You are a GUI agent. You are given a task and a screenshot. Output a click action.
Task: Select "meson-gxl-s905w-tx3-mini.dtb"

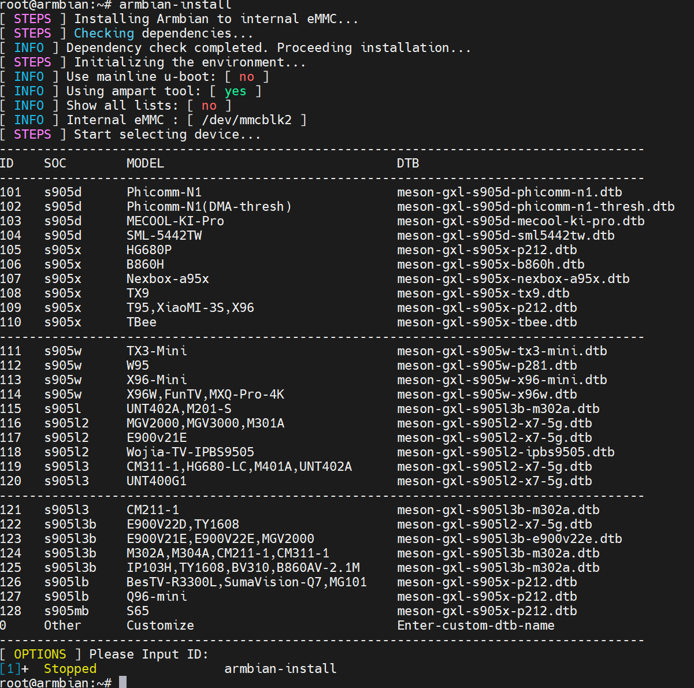click(x=502, y=351)
